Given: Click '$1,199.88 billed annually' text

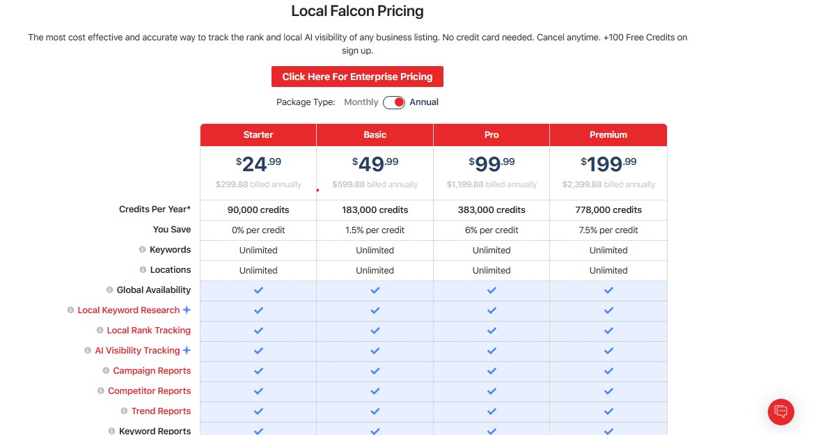Looking at the screenshot, I should pyautogui.click(x=491, y=184).
